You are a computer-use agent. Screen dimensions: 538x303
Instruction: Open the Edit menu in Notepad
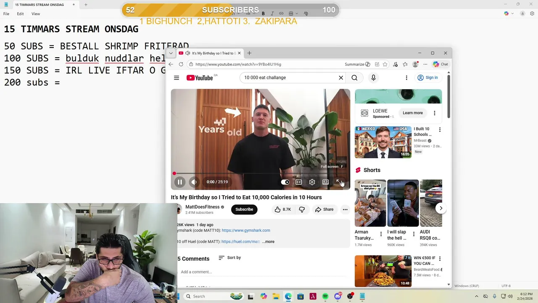coord(20,14)
